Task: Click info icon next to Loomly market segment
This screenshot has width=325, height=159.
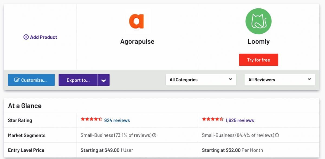Action: (x=277, y=135)
